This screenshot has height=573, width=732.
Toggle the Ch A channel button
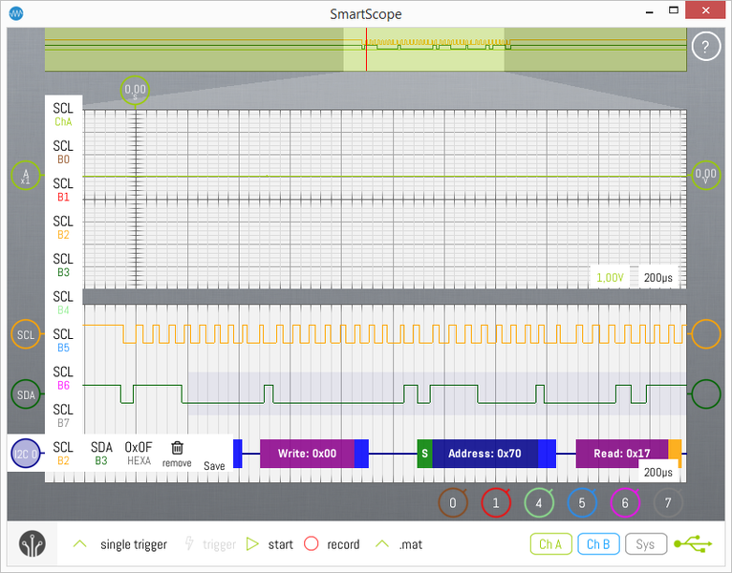pos(550,544)
